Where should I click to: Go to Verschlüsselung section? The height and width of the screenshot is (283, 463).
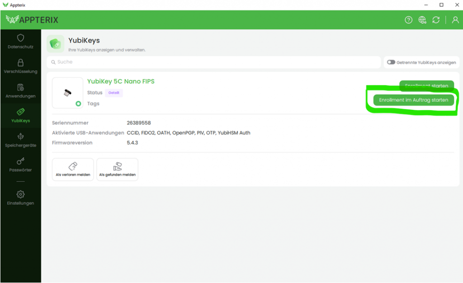coord(20,66)
